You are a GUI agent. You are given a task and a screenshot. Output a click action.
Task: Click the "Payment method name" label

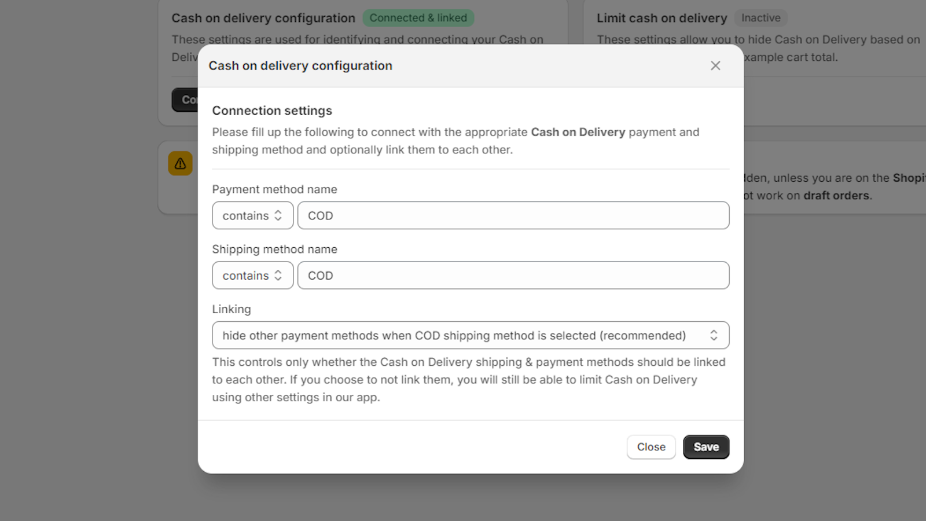[274, 189]
